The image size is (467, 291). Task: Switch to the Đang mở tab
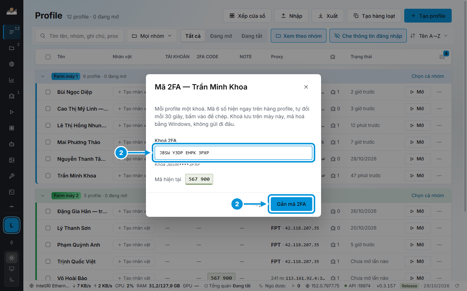tap(221, 36)
